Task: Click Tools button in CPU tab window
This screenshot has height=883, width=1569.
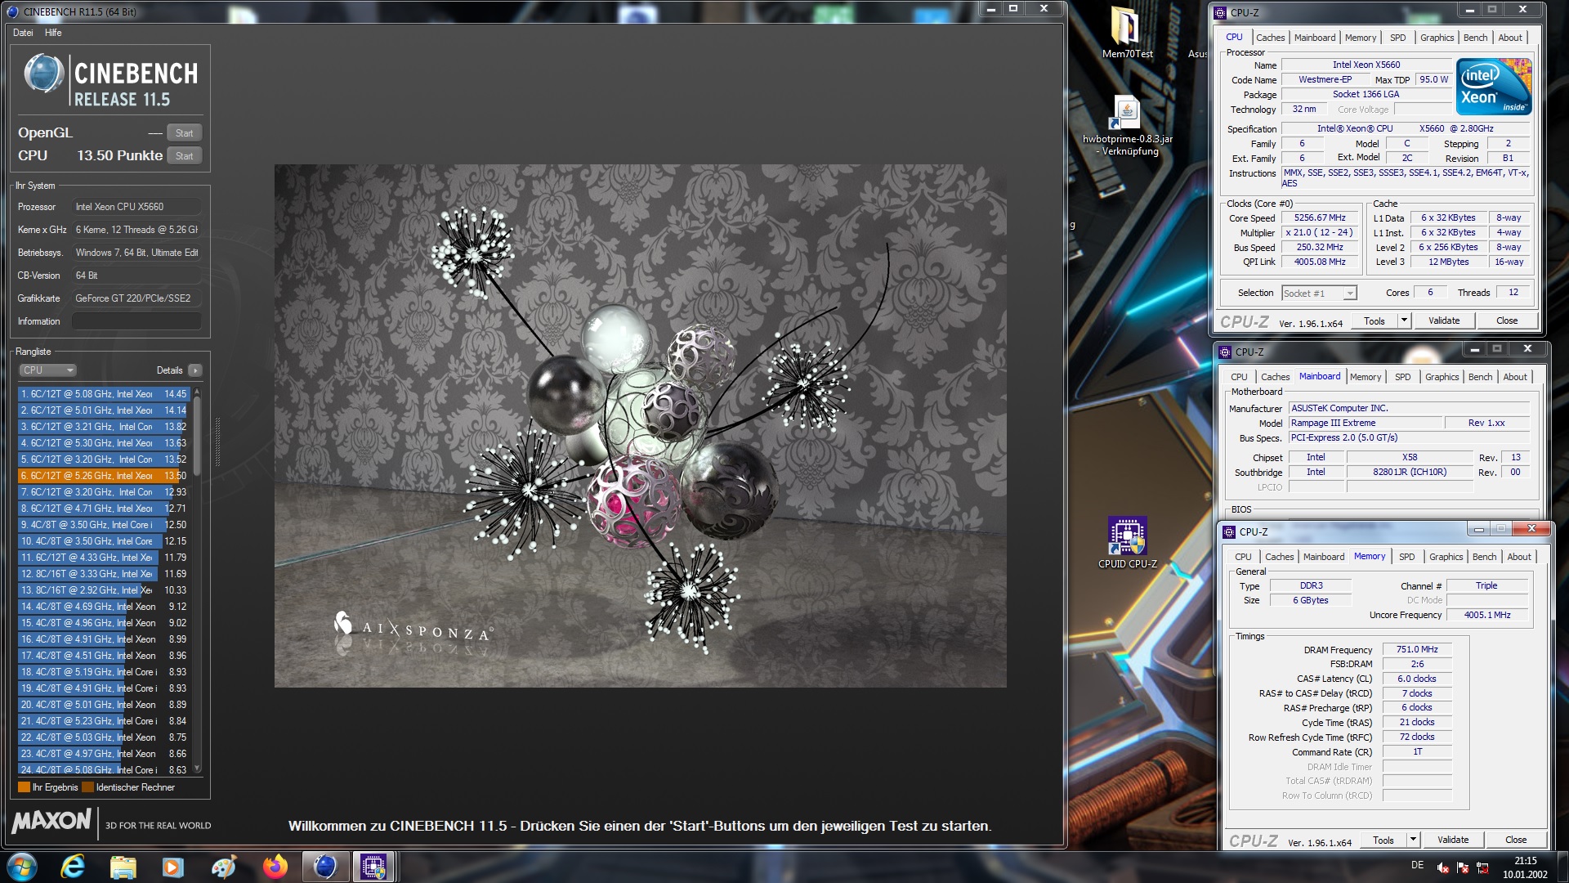Action: [x=1375, y=321]
